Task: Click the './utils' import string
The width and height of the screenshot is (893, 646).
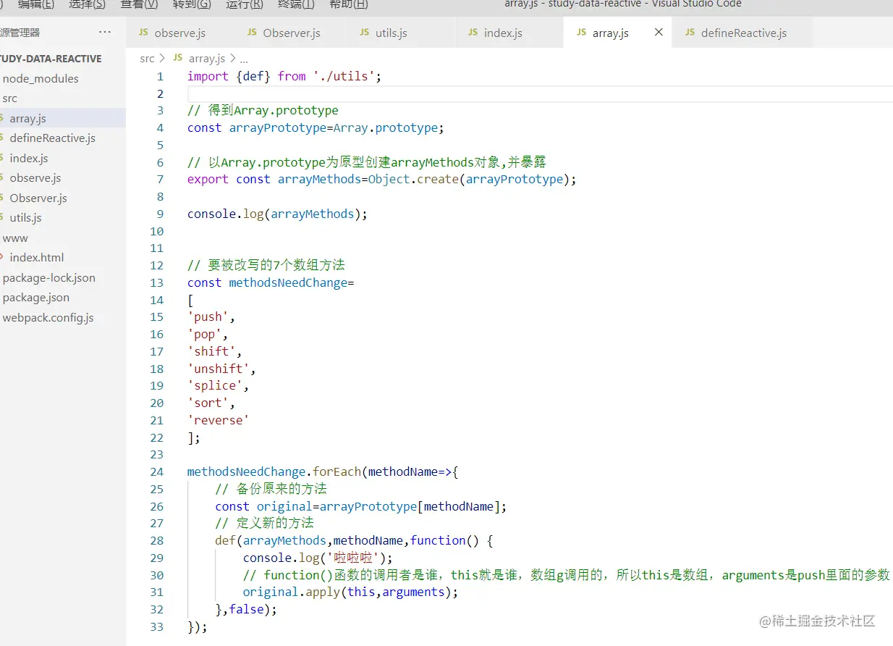Action: (x=344, y=76)
